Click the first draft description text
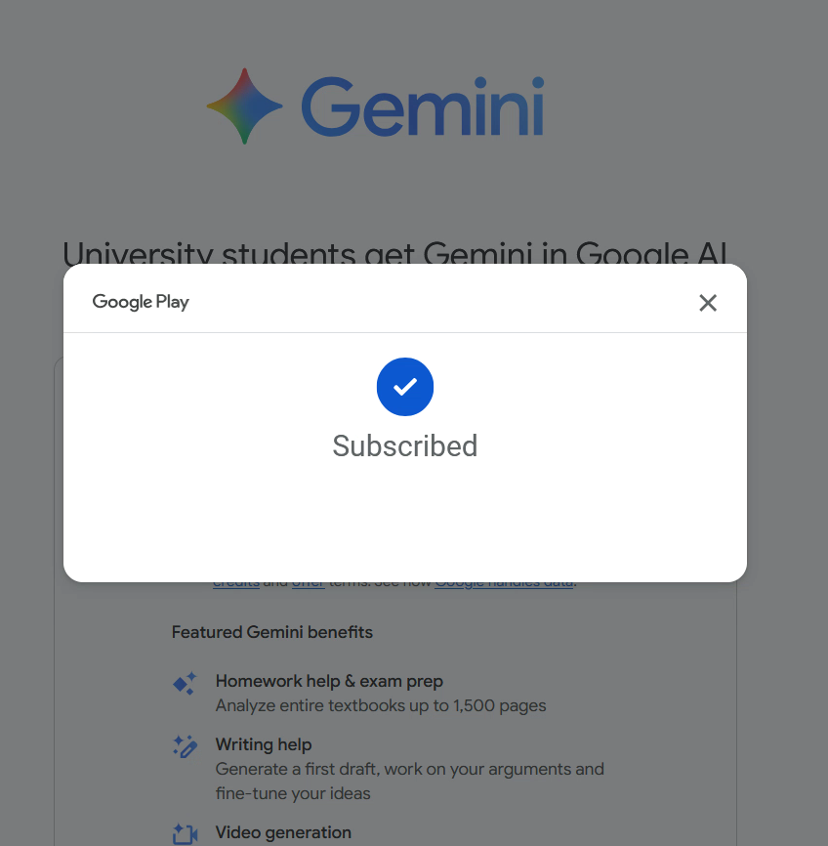This screenshot has width=828, height=846. [x=410, y=769]
